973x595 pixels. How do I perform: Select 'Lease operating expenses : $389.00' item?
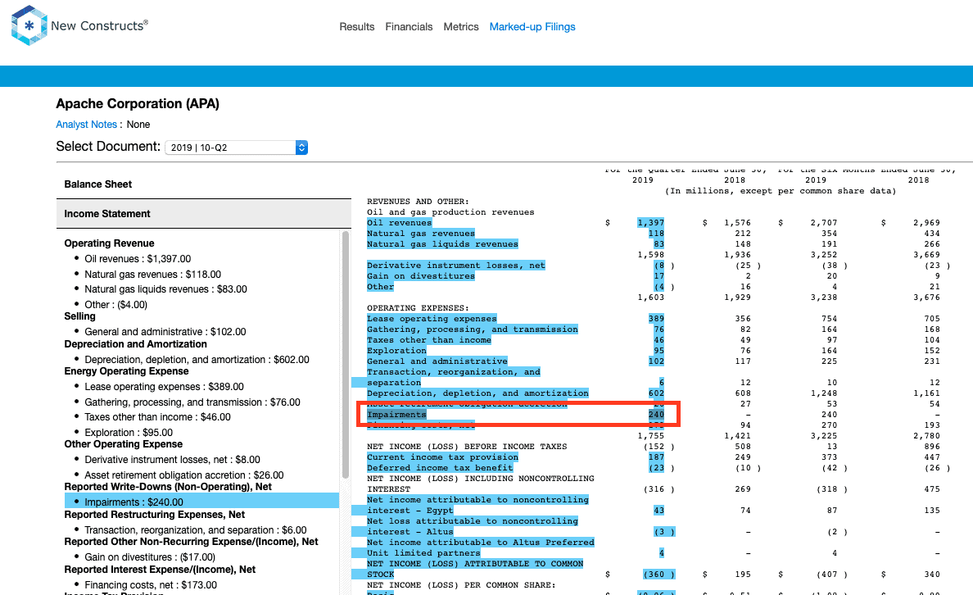point(164,387)
